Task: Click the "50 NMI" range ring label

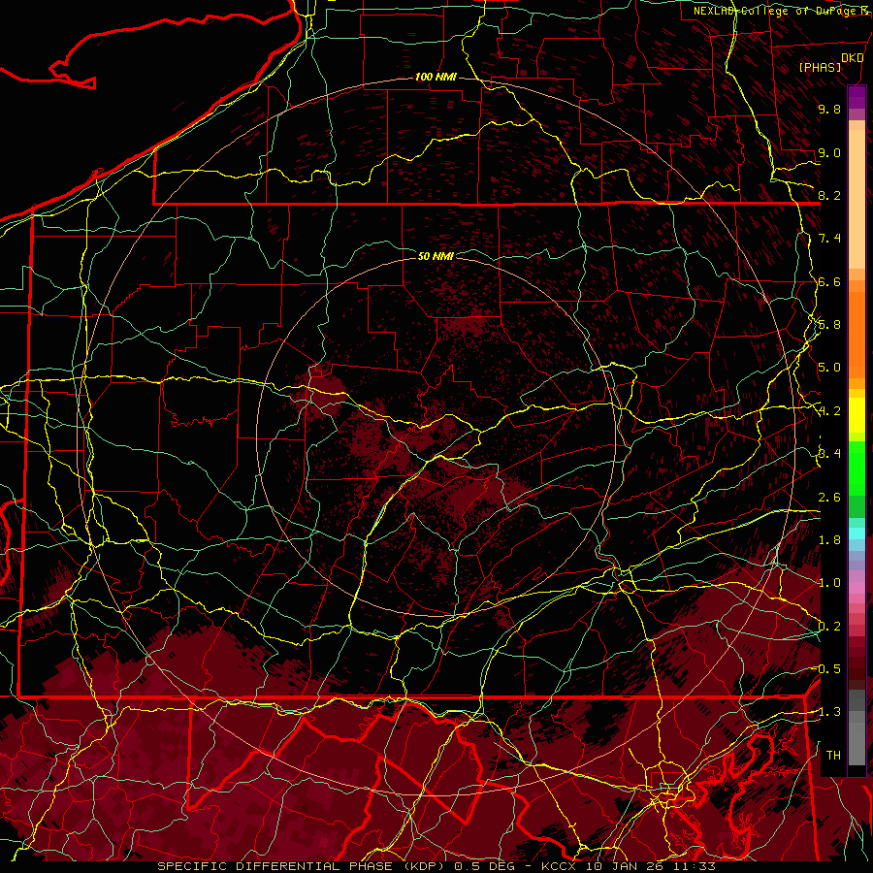Action: [x=436, y=256]
